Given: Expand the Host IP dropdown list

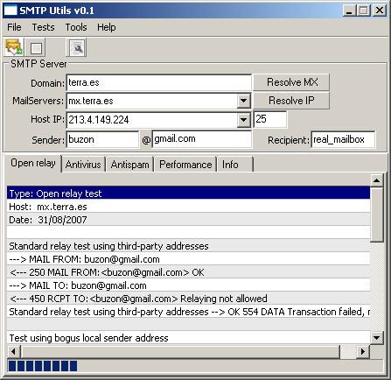Looking at the screenshot, I should click(x=243, y=119).
